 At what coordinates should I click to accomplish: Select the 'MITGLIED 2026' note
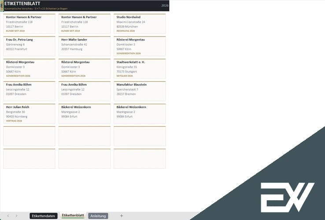(x=125, y=76)
